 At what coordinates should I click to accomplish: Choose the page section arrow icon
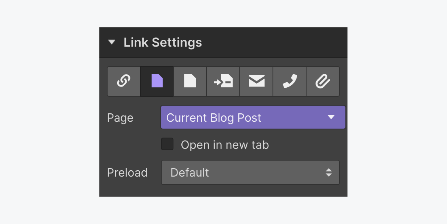(223, 81)
